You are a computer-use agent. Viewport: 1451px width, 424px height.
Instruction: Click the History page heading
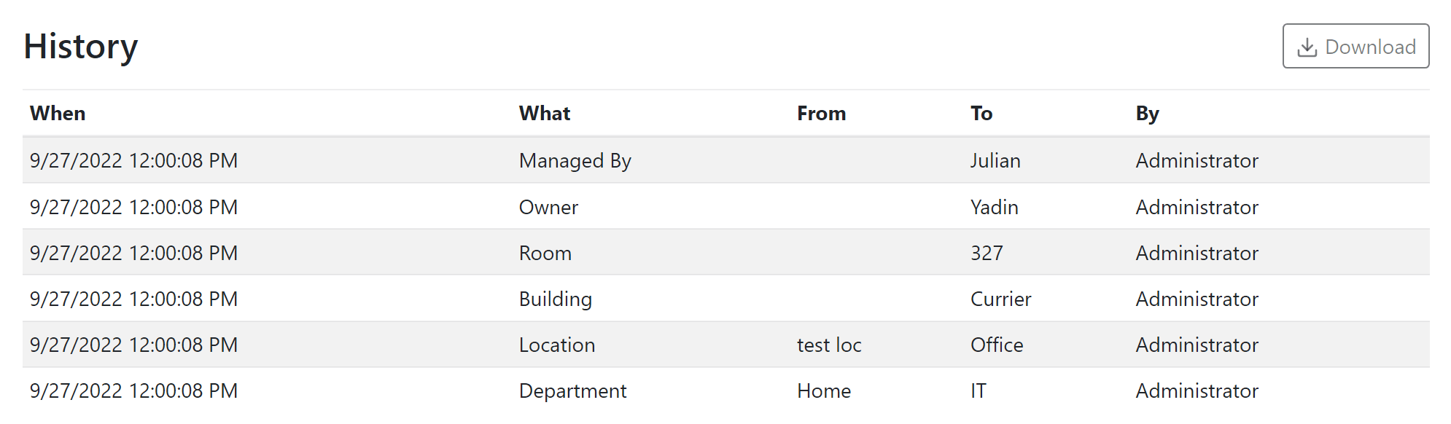coord(81,45)
